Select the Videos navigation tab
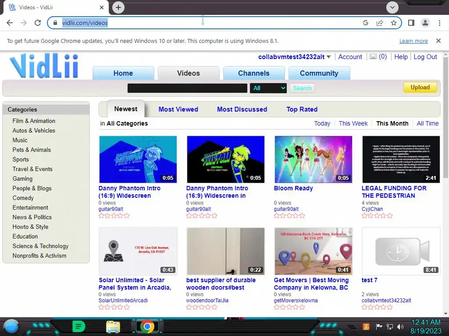Screen dimensions: 449x336 (x=189, y=73)
